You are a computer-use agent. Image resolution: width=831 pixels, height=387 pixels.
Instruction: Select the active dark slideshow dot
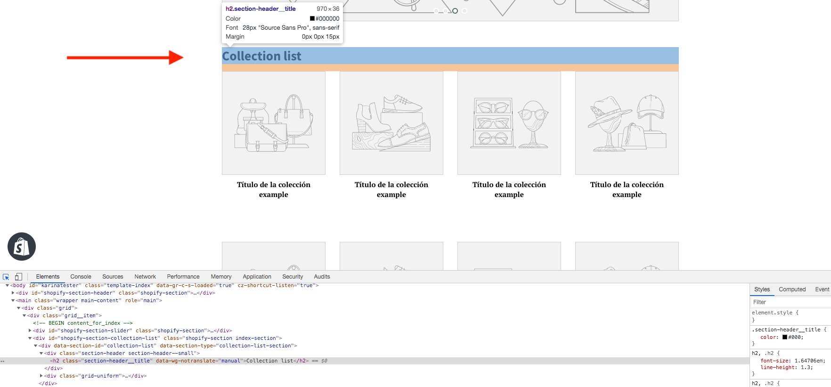click(x=455, y=10)
